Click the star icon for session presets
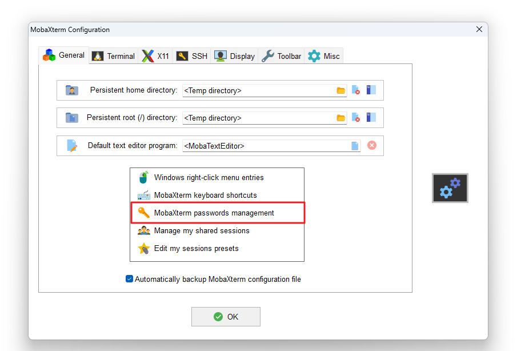This screenshot has width=517, height=351. coord(144,249)
